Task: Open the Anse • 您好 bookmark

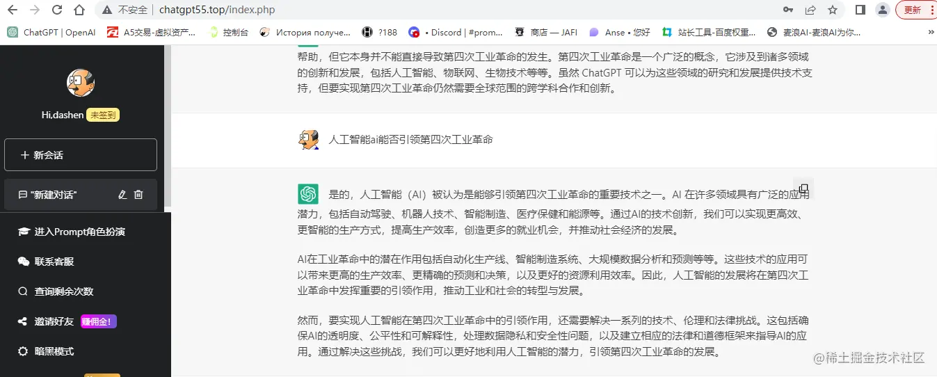Action: coord(620,32)
